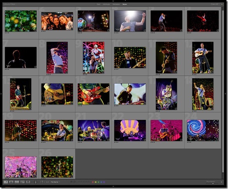The width and height of the screenshot is (228, 189).
Task: Switch to Grid view
Action: pos(5,182)
